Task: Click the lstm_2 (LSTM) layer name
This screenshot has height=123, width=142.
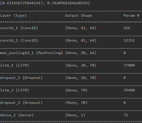Action: (x=14, y=90)
